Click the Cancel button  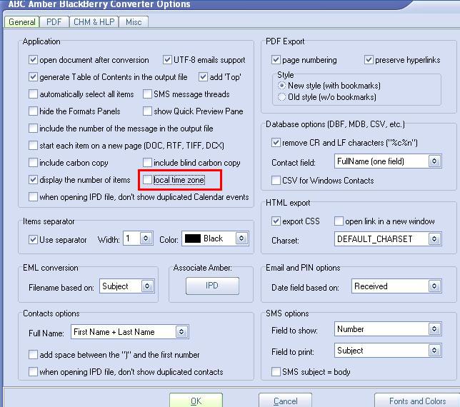point(285,401)
